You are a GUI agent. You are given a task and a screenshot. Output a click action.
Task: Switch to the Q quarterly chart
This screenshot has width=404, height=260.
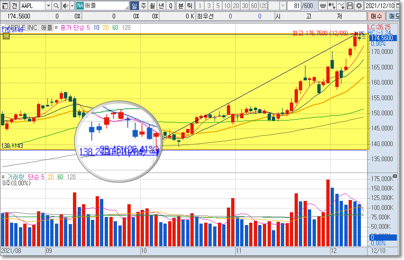(x=171, y=5)
